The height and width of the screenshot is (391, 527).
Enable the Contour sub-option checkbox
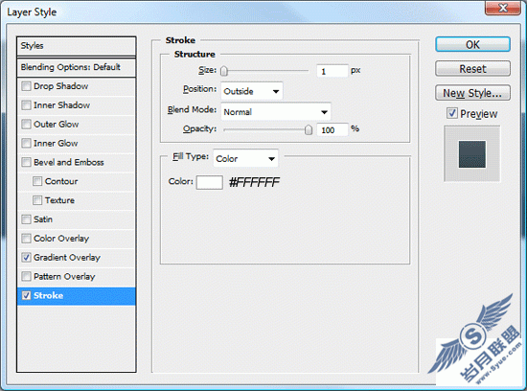[x=37, y=181]
